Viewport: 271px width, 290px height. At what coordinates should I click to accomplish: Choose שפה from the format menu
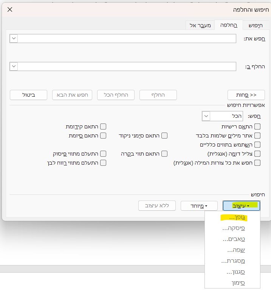(232, 250)
